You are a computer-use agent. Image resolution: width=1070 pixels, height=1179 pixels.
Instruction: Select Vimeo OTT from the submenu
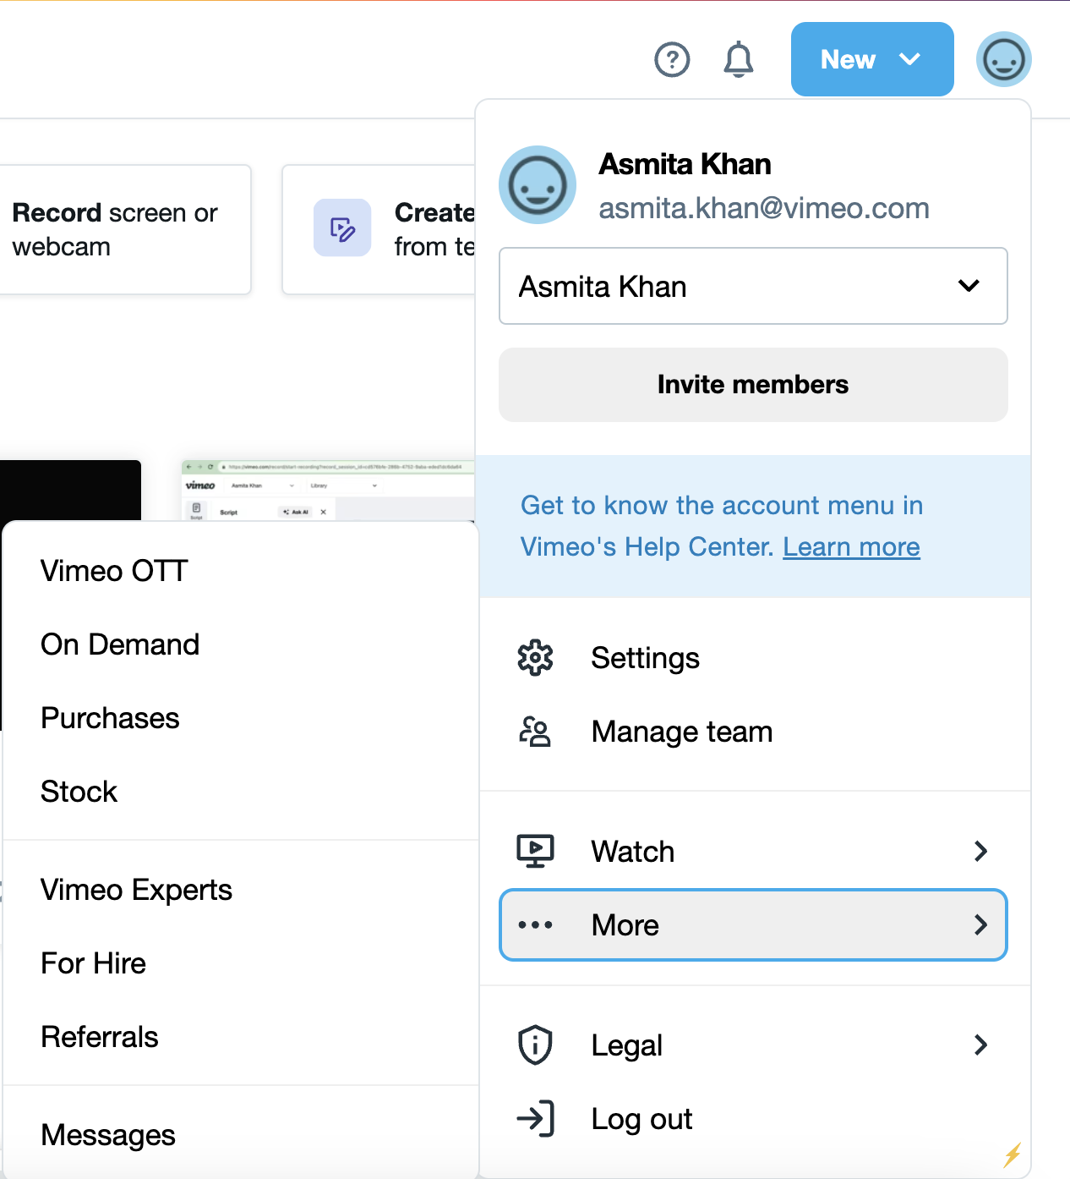114,571
